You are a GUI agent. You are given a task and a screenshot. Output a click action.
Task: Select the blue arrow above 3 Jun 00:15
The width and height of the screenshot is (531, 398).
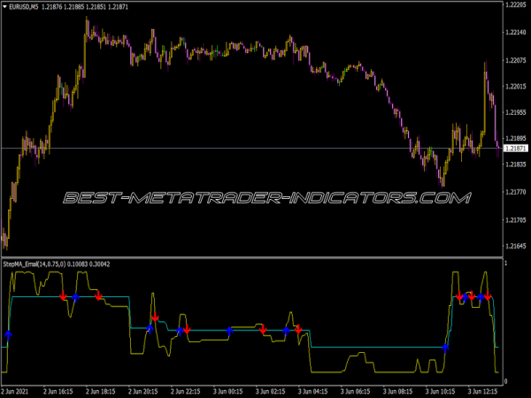[x=230, y=330]
